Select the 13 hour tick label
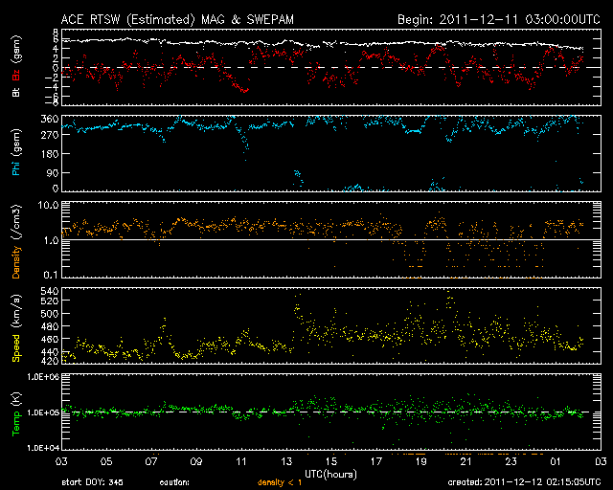This screenshot has height=490, width=613. [286, 461]
